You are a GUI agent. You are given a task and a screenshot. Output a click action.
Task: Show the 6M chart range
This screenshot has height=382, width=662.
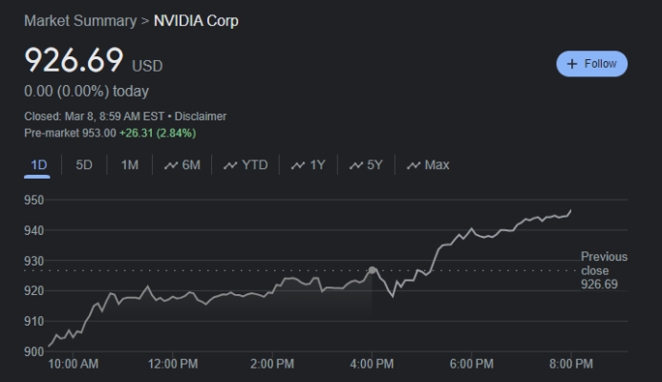pos(182,164)
